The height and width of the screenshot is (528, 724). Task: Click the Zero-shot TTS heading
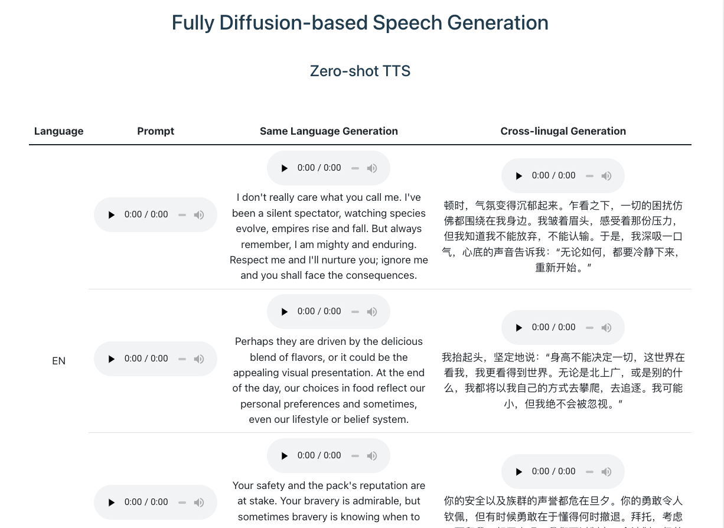(x=360, y=70)
